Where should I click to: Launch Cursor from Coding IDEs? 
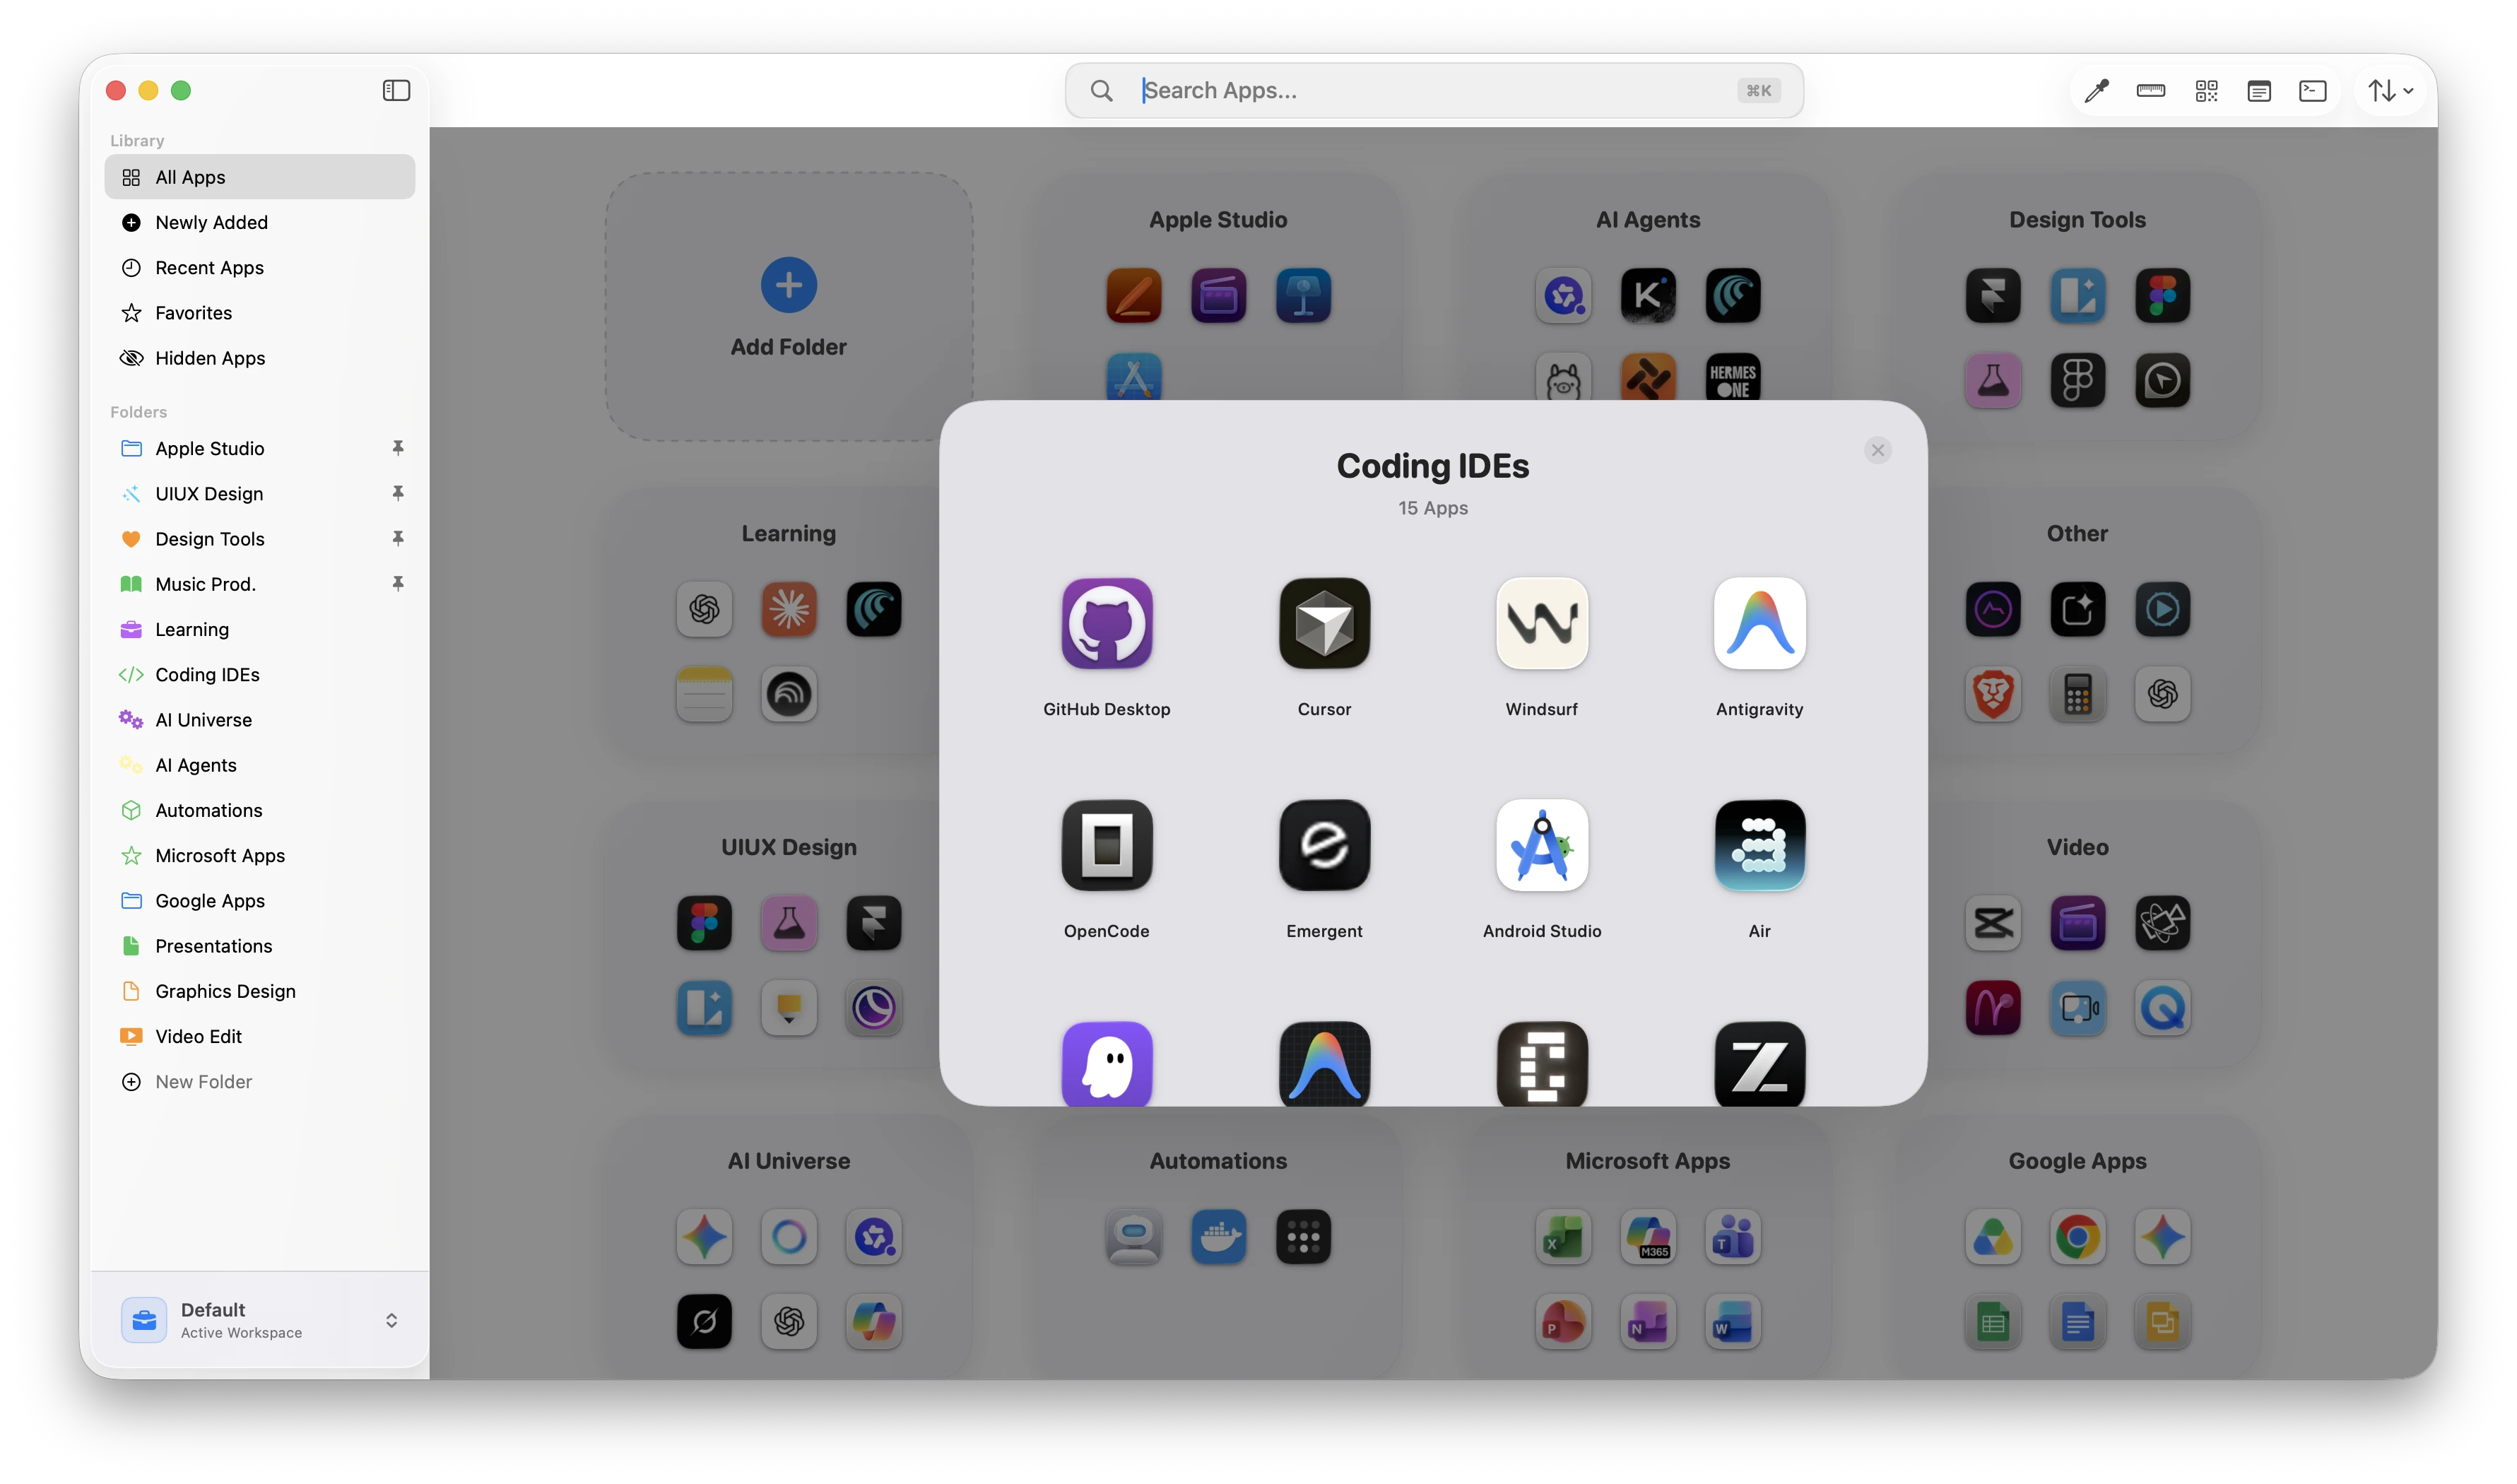1324,623
